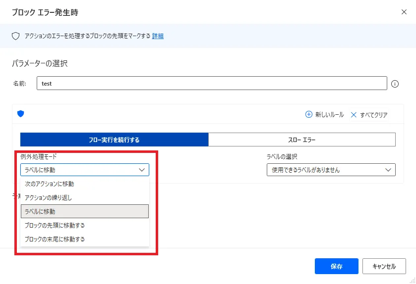Screen dimensions: 416x284
Task: Collapse 例外処理モード dropdown via its chevron
Action: point(141,170)
